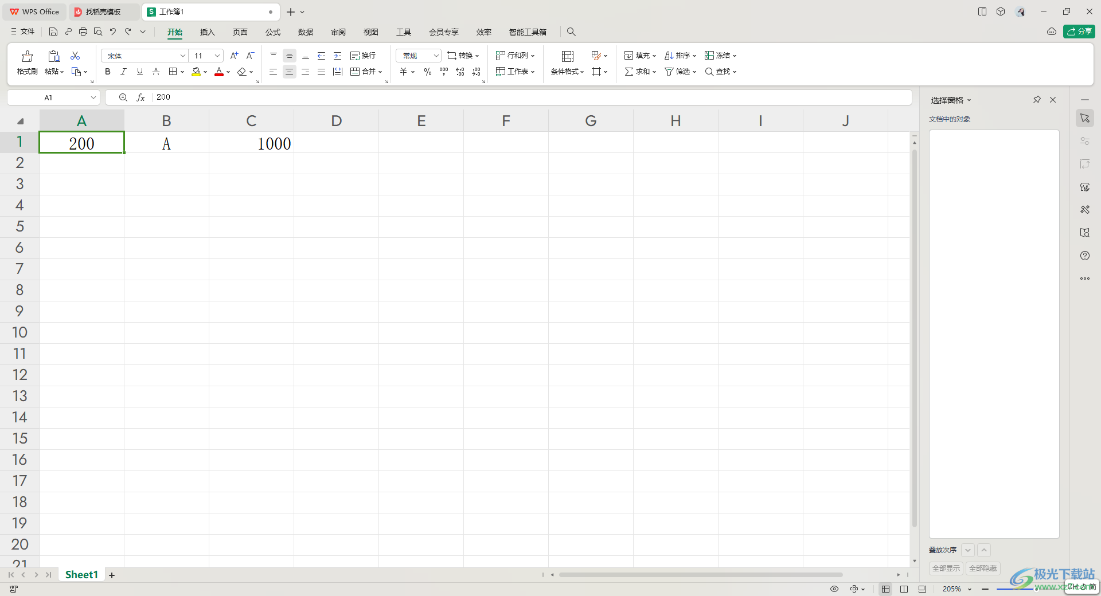Click the print icon in quick access bar
The height and width of the screenshot is (596, 1101).
[83, 32]
